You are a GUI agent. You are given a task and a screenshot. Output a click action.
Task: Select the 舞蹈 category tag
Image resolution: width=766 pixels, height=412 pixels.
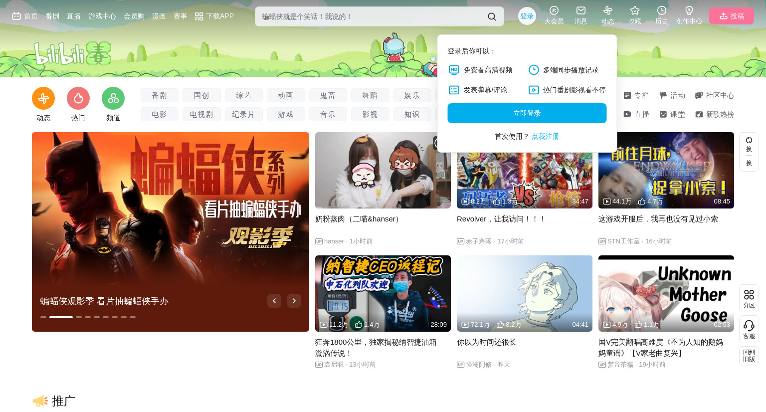coord(370,95)
